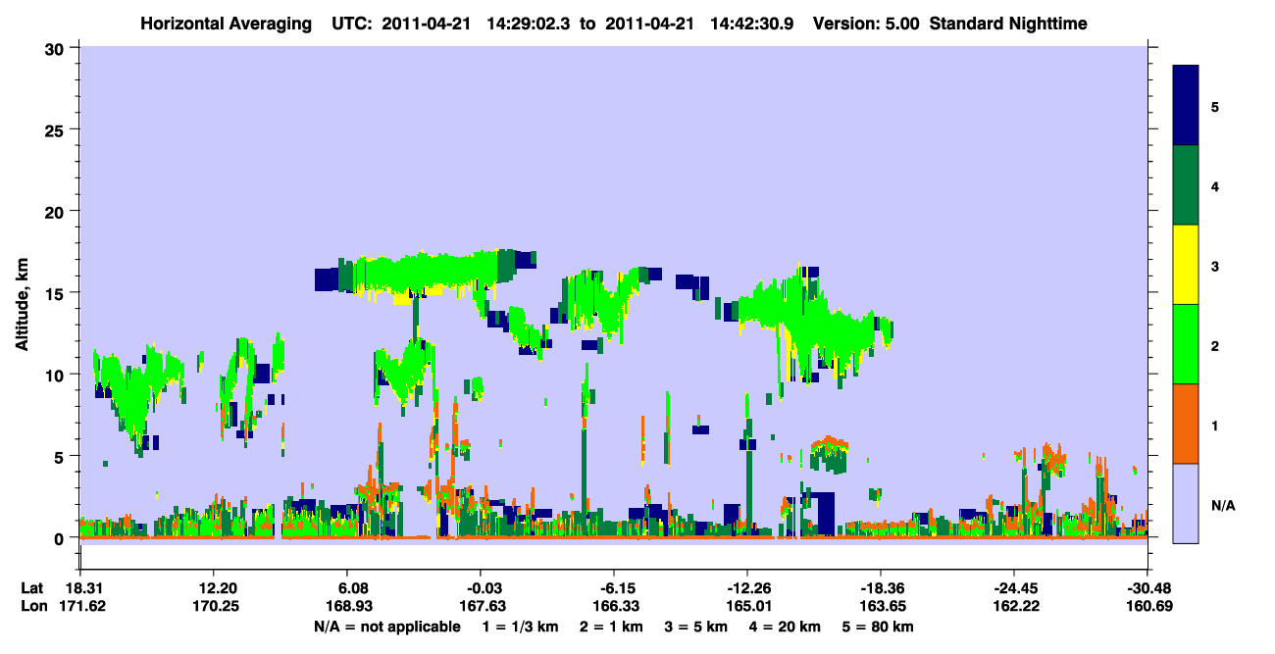Click the dark blue colorbar segment labeled 5
Screen dimensions: 1275x654
point(1186,105)
